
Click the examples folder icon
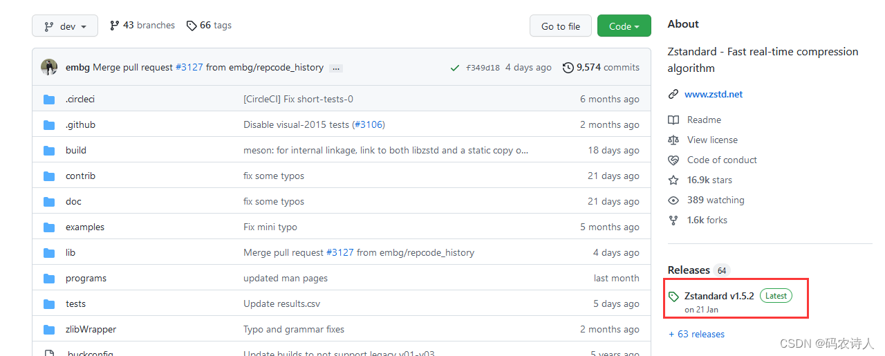pyautogui.click(x=49, y=227)
